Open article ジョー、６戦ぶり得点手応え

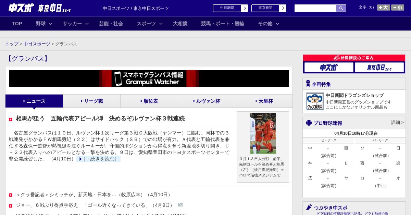tap(96, 205)
